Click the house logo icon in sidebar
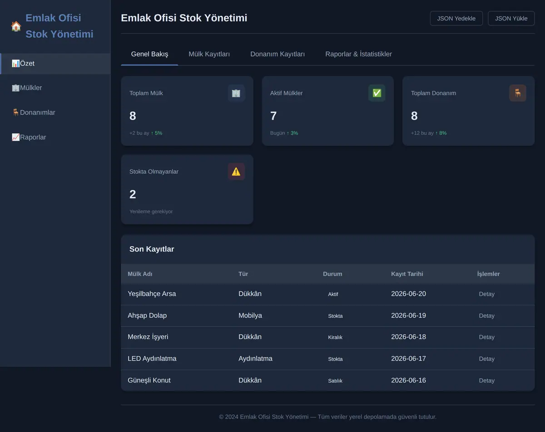This screenshot has width=545, height=432. (16, 26)
